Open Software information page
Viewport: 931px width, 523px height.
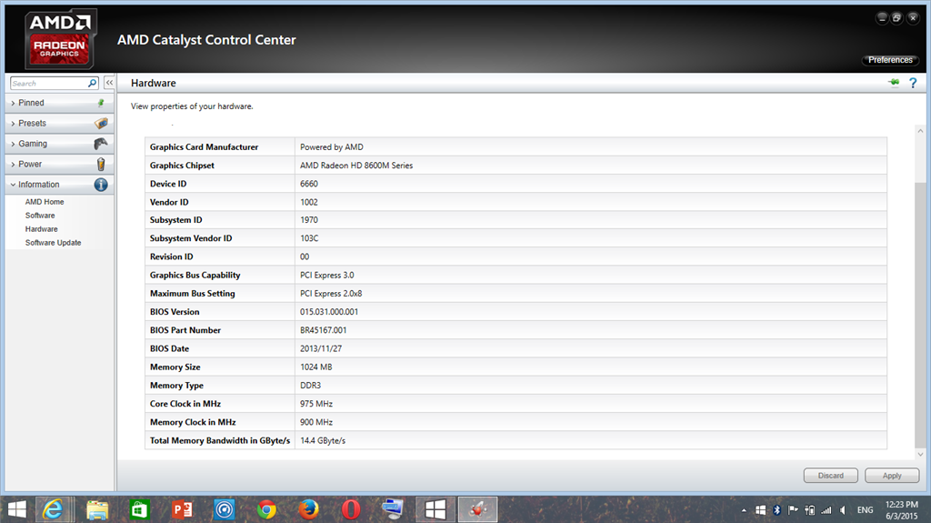(x=40, y=216)
